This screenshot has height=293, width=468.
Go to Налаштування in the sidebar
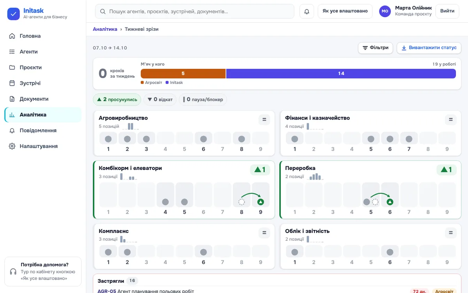tap(43, 146)
